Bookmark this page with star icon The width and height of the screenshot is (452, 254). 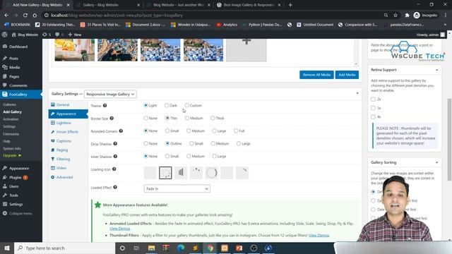tap(395, 16)
